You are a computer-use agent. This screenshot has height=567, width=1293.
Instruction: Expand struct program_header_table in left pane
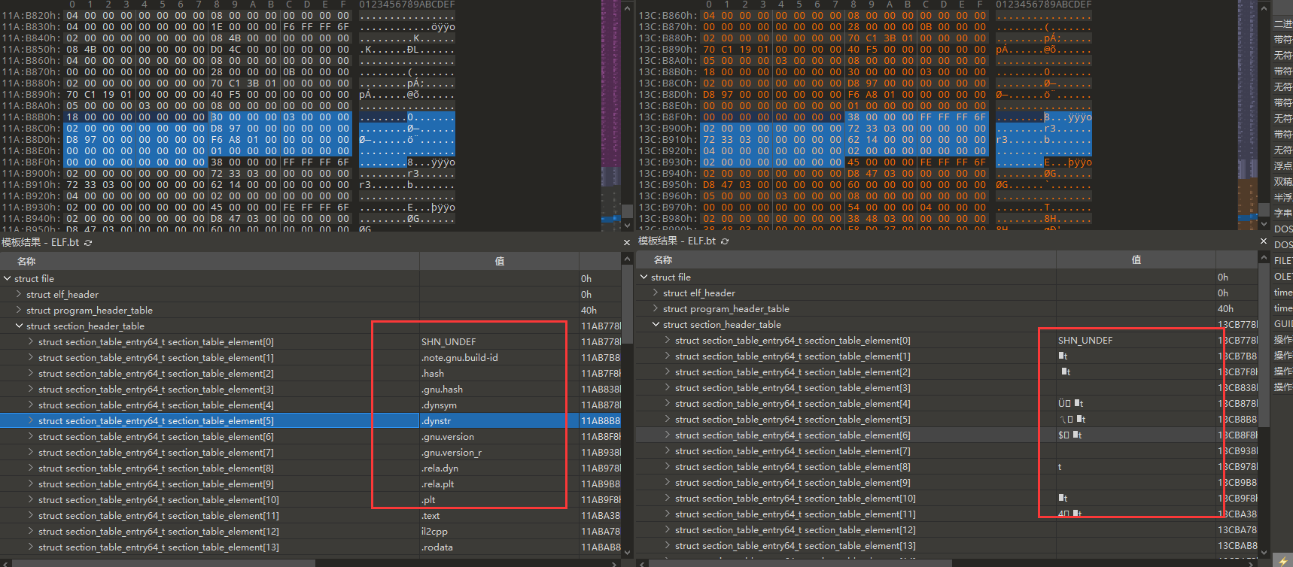(x=19, y=311)
